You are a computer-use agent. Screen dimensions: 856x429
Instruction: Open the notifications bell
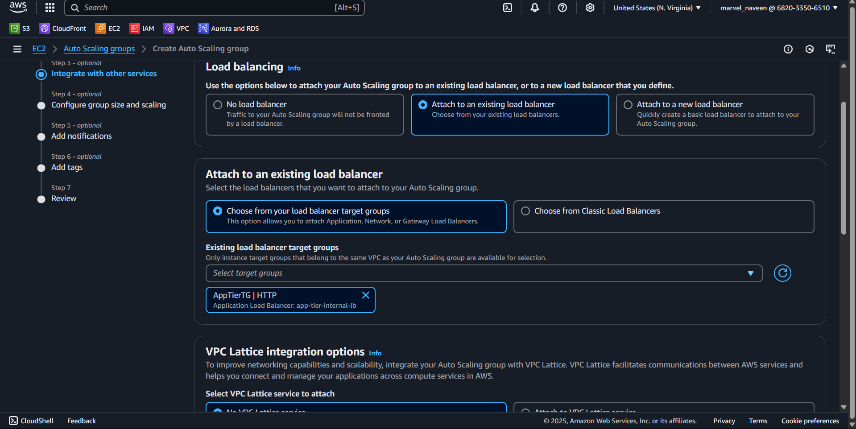[535, 8]
